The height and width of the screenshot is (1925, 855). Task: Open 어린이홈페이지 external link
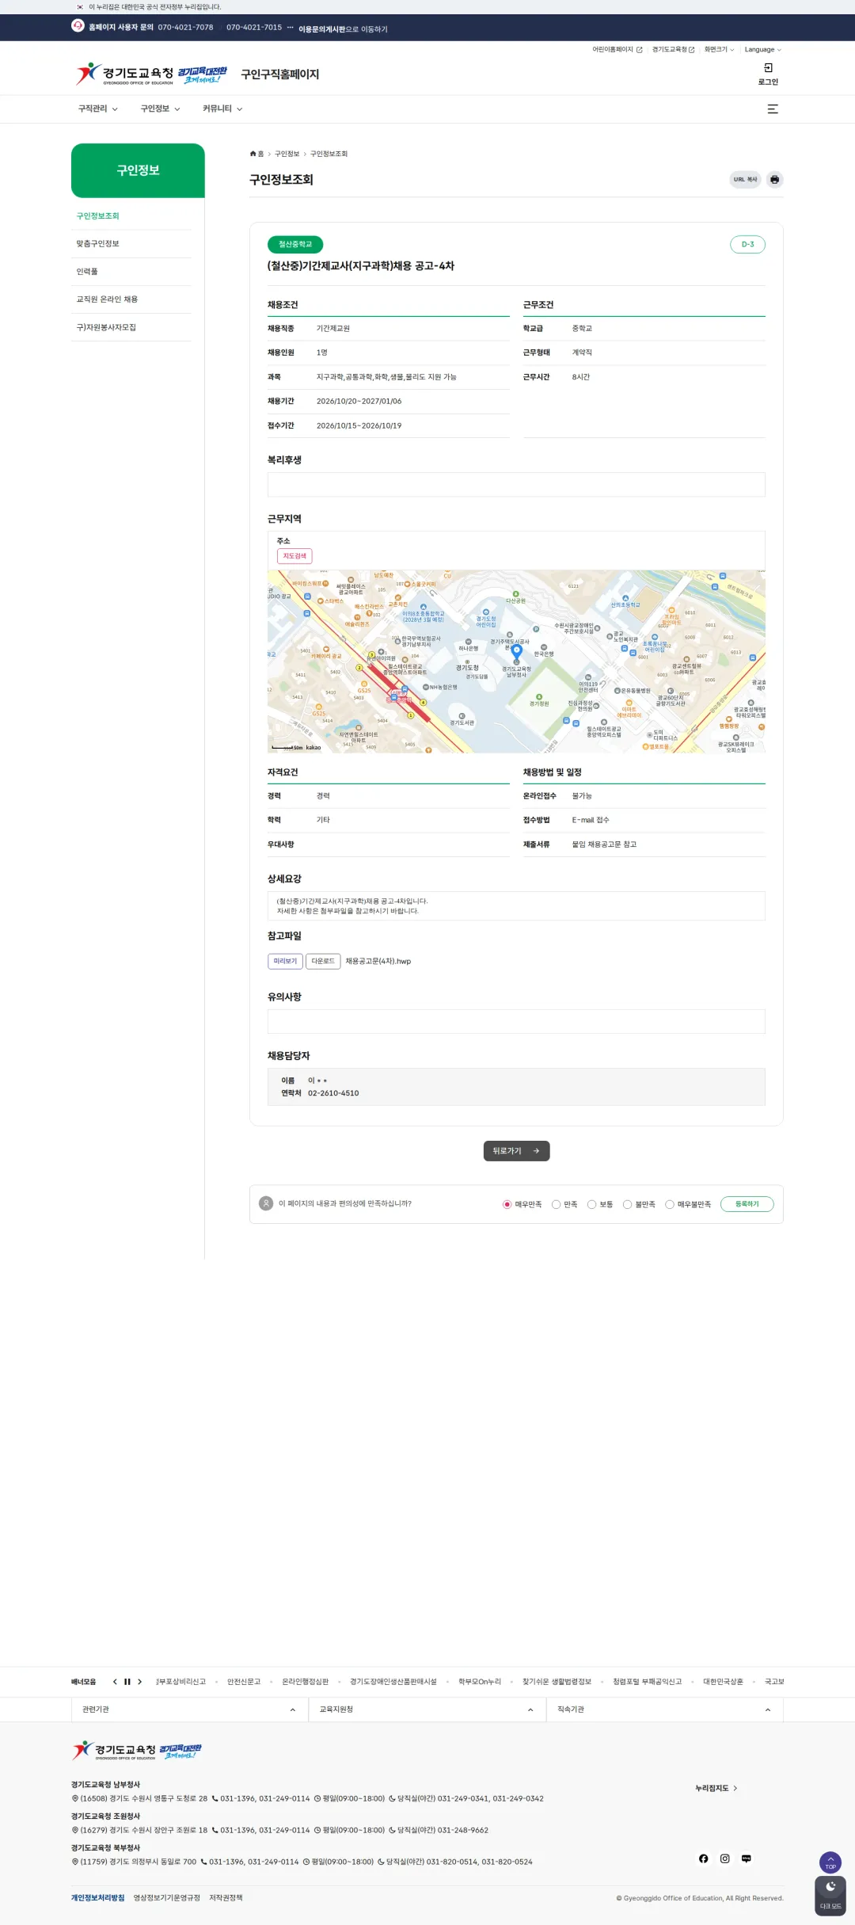click(x=617, y=50)
